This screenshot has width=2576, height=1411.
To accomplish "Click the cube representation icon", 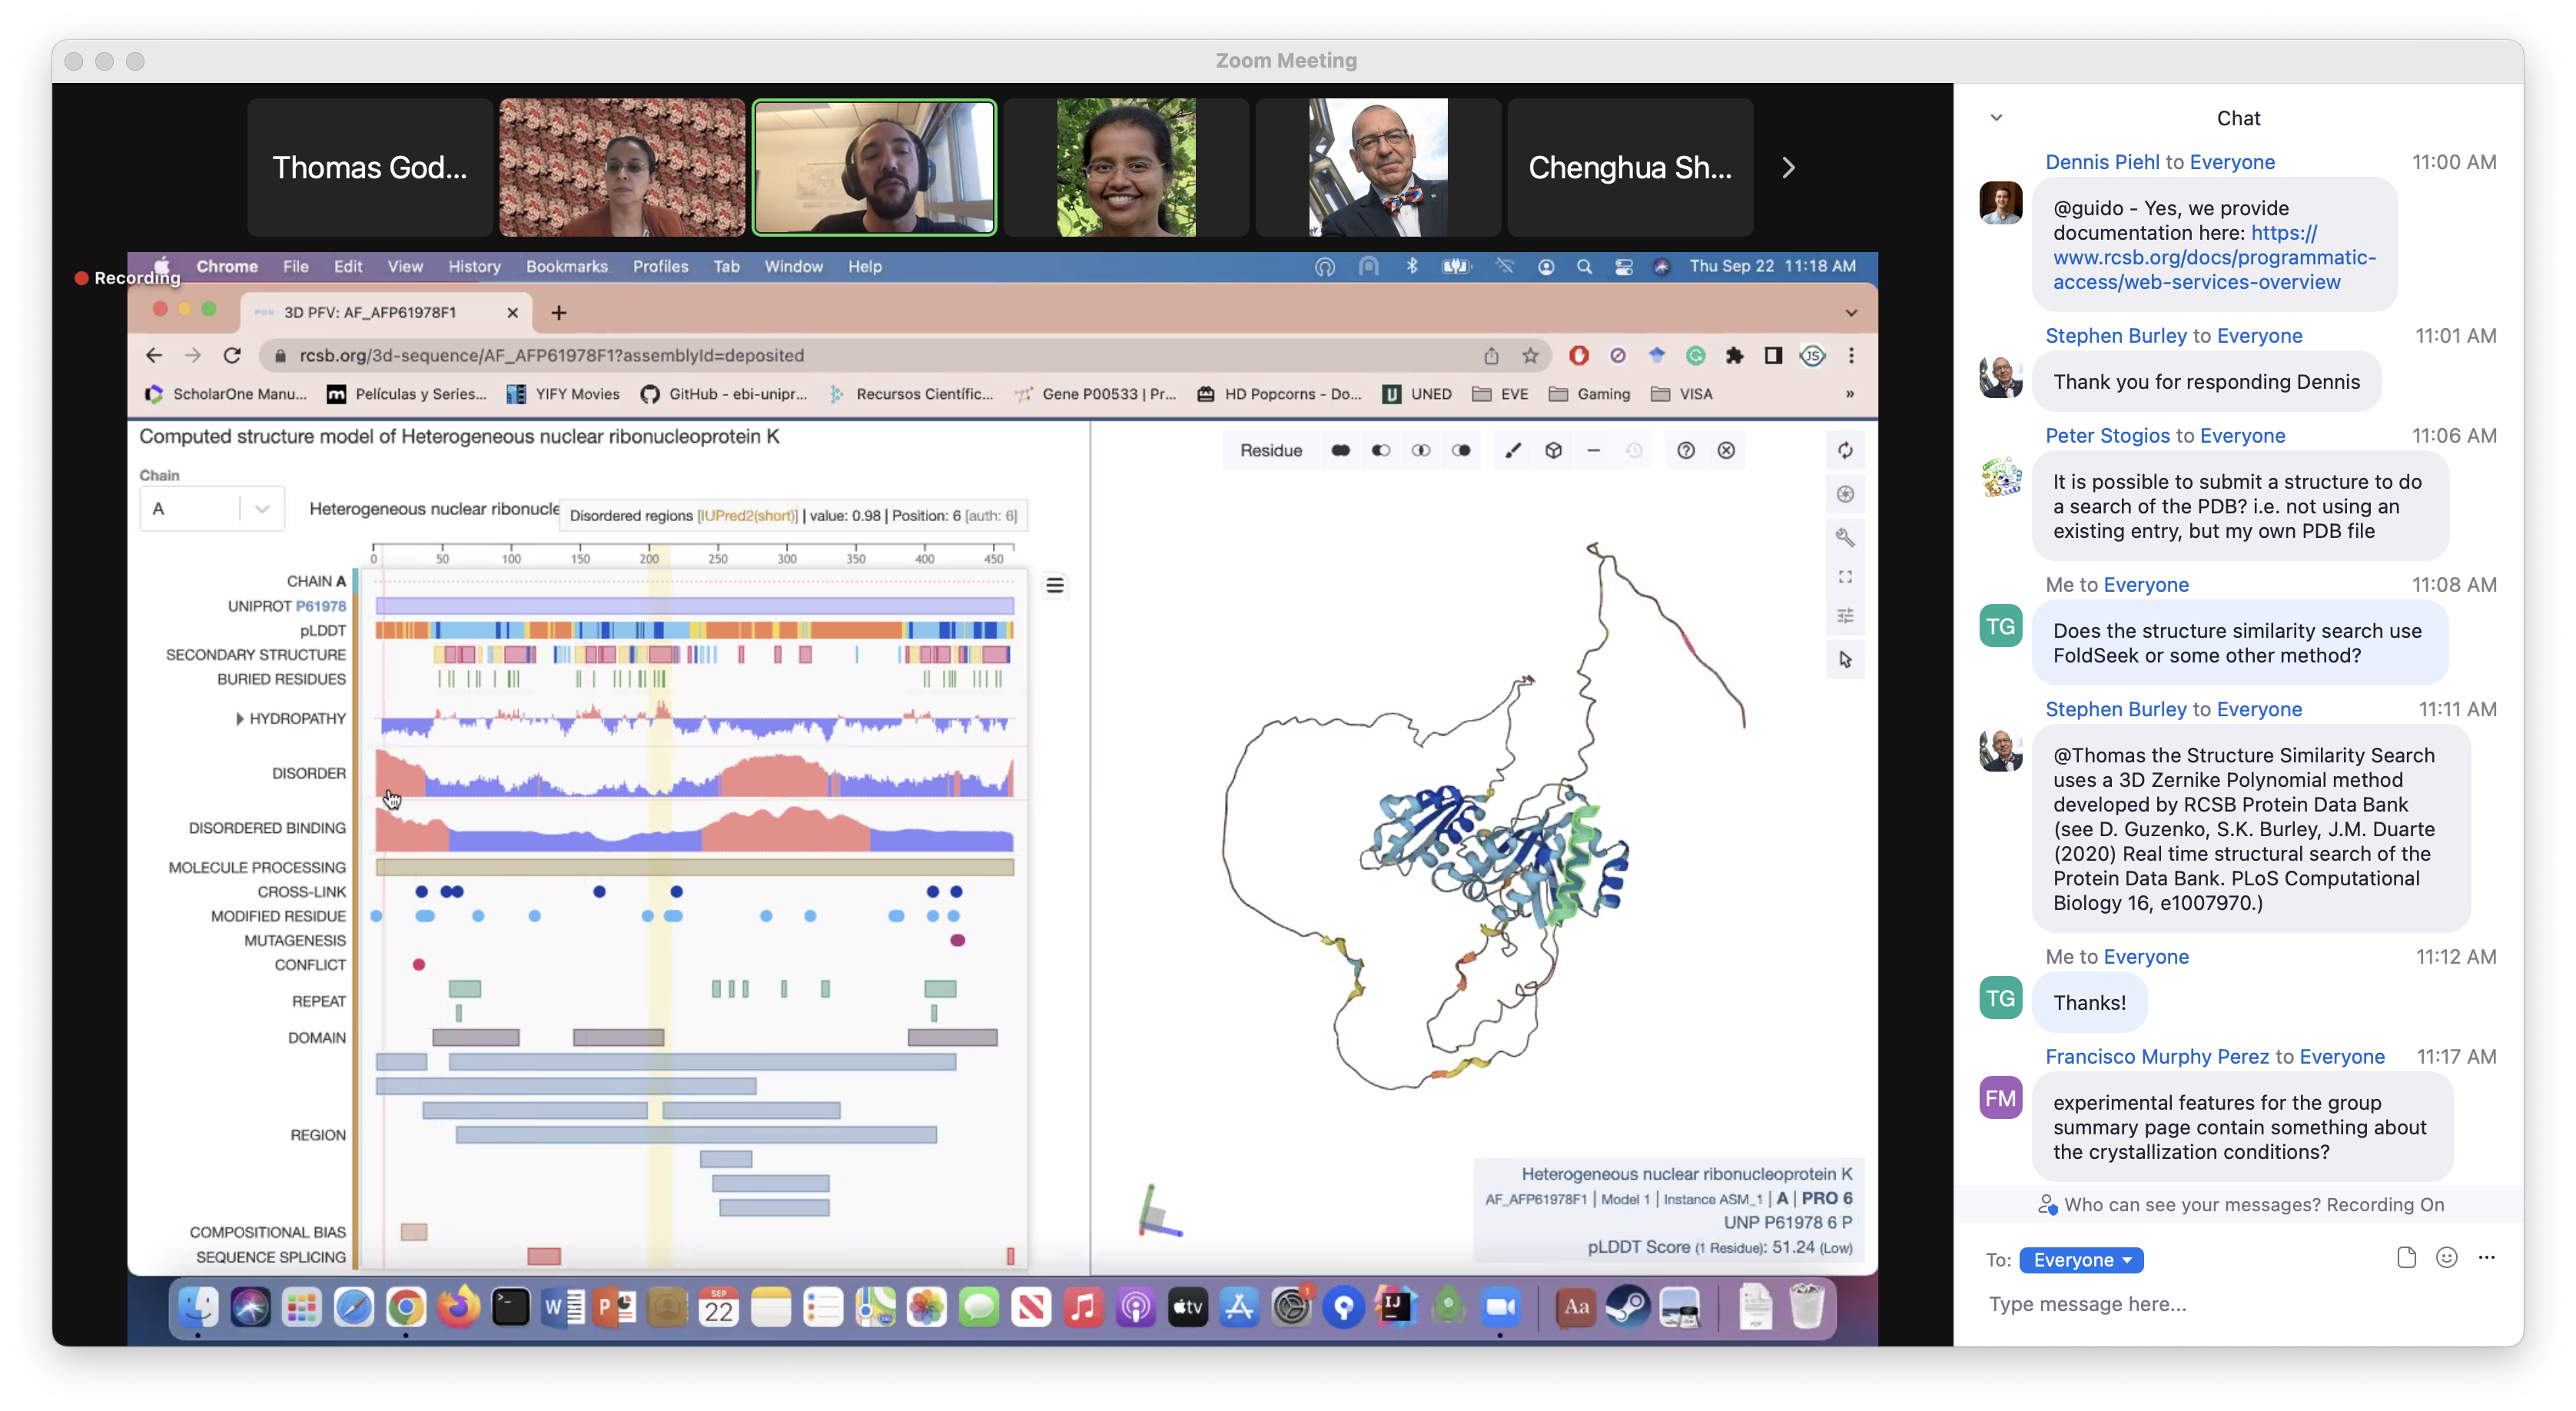I will (x=1553, y=451).
